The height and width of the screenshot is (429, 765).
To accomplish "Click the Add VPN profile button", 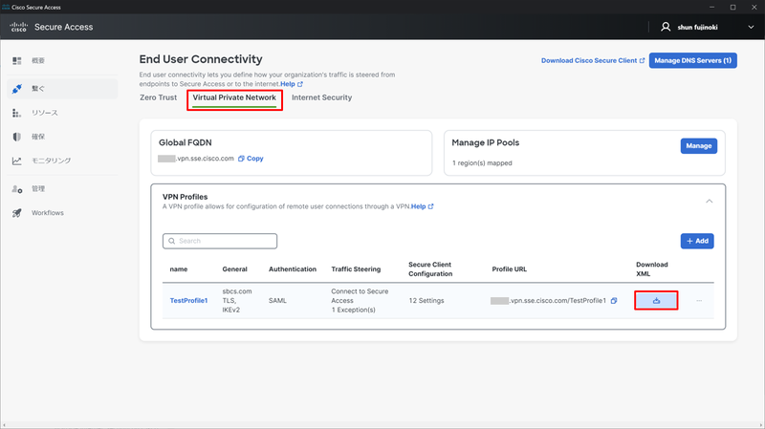I will pos(697,241).
